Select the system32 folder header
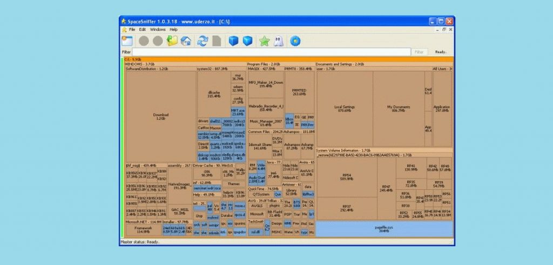The image size is (553, 265). [x=221, y=69]
